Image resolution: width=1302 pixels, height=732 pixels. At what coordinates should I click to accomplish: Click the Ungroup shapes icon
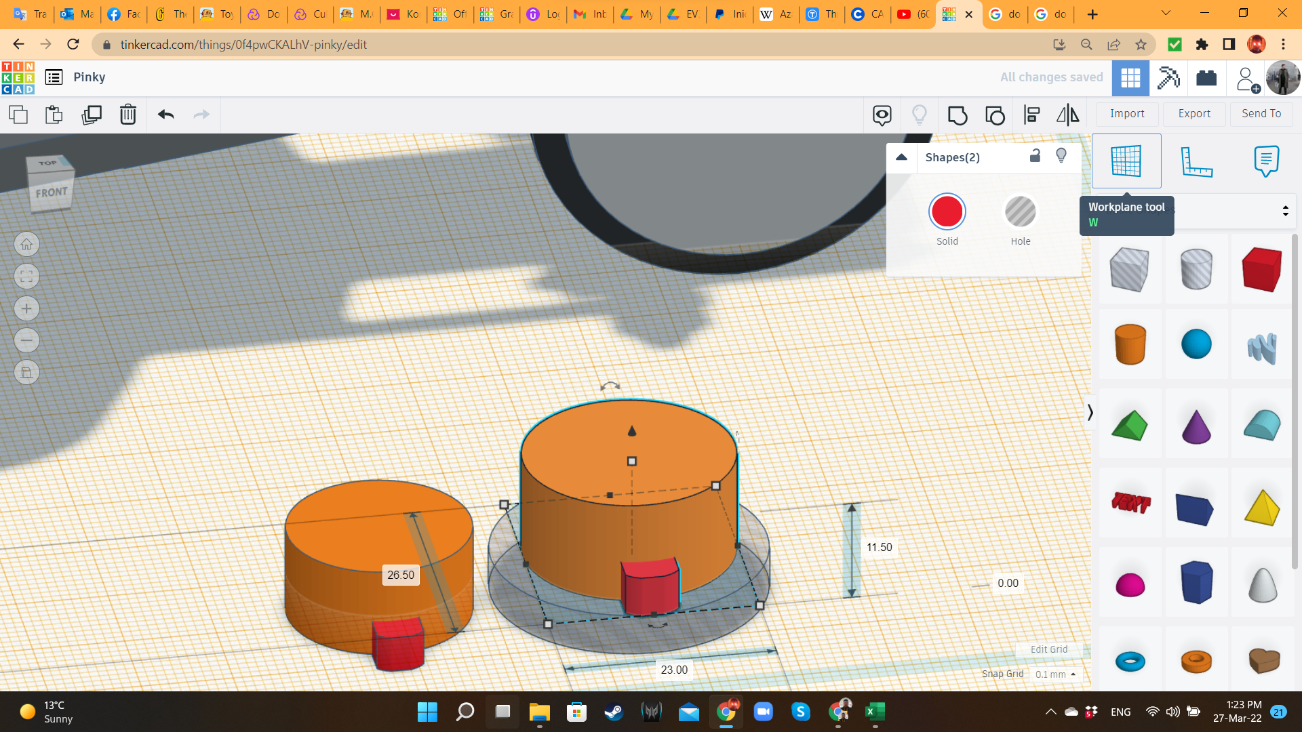click(x=995, y=115)
